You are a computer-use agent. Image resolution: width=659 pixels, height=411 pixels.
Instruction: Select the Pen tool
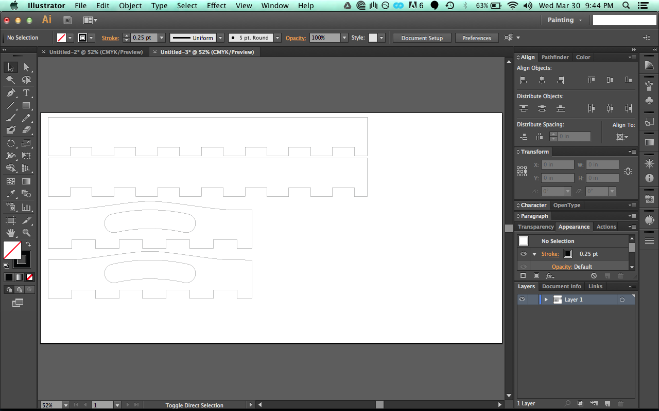point(11,93)
